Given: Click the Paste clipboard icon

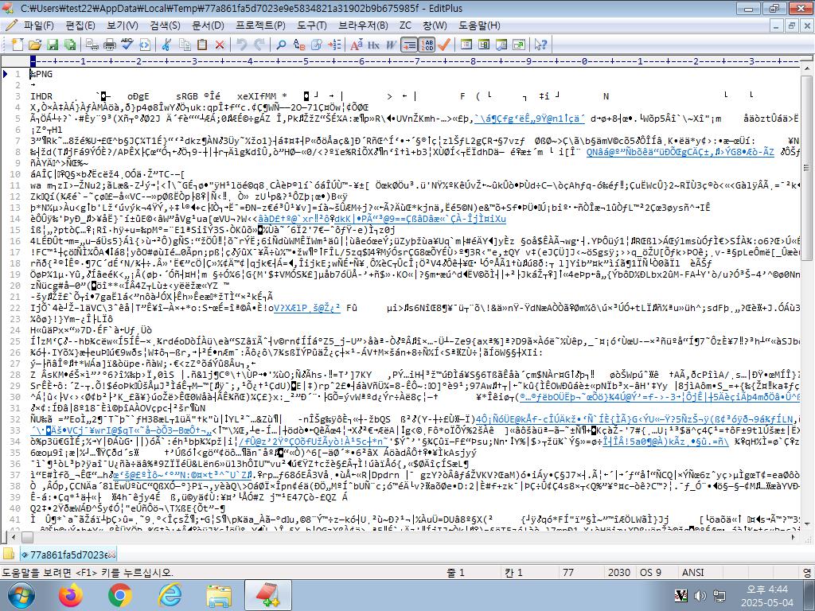Looking at the screenshot, I should pyautogui.click(x=202, y=45).
